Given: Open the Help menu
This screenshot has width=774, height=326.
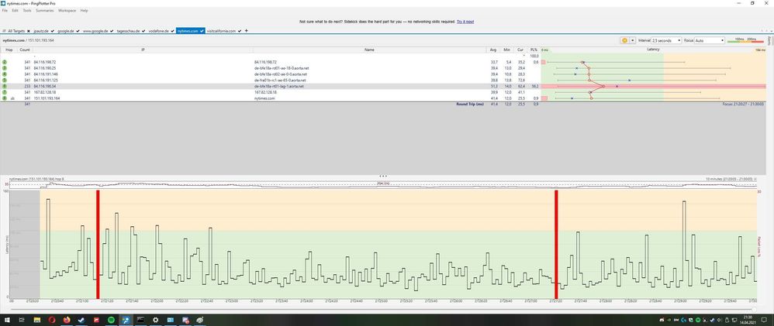Looking at the screenshot, I should pyautogui.click(x=85, y=10).
